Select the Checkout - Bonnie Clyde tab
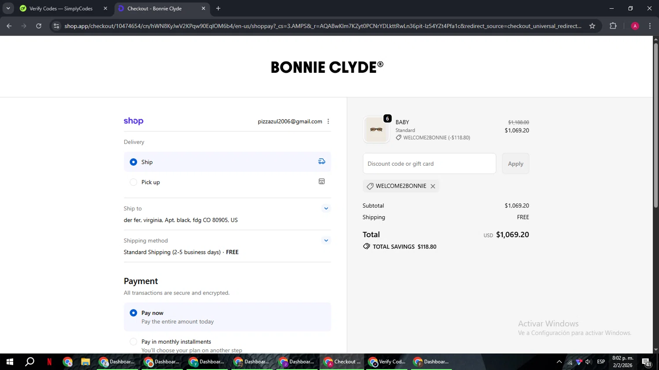Viewport: 659px width, 370px height. (154, 8)
